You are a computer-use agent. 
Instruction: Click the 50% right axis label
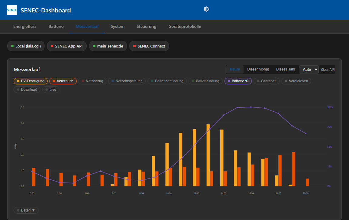[x=329, y=147]
